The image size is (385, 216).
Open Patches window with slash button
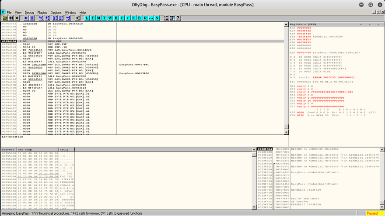pyautogui.click(x=128, y=18)
